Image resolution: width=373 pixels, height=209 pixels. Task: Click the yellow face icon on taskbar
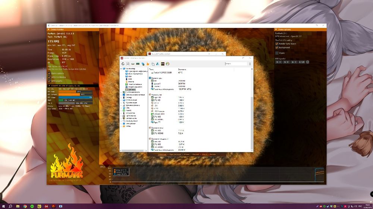pos(39,206)
